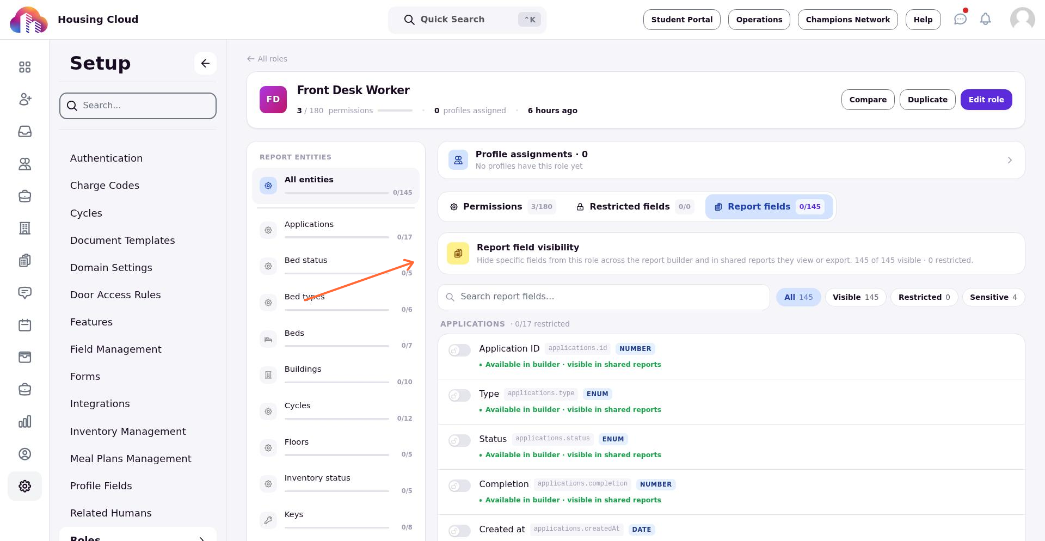Focus the Quick Search box
Image resolution: width=1045 pixels, height=541 pixels.
[x=467, y=20]
